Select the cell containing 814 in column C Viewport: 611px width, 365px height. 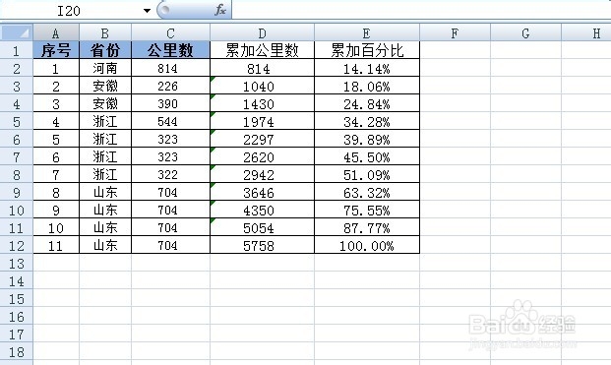point(170,68)
